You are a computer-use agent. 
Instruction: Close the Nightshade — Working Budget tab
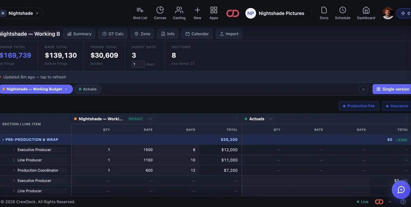[66, 89]
